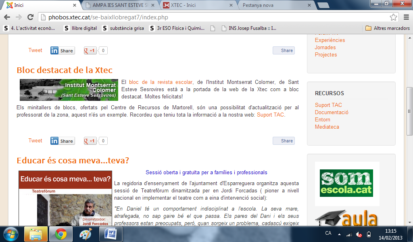Image resolution: width=413 pixels, height=242 pixels.
Task: Click the somescola.cat banner image
Action: [x=347, y=183]
